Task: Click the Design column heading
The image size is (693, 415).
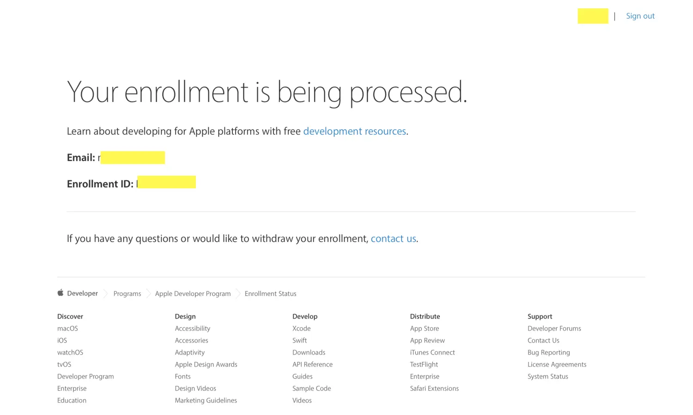Action: (x=185, y=316)
